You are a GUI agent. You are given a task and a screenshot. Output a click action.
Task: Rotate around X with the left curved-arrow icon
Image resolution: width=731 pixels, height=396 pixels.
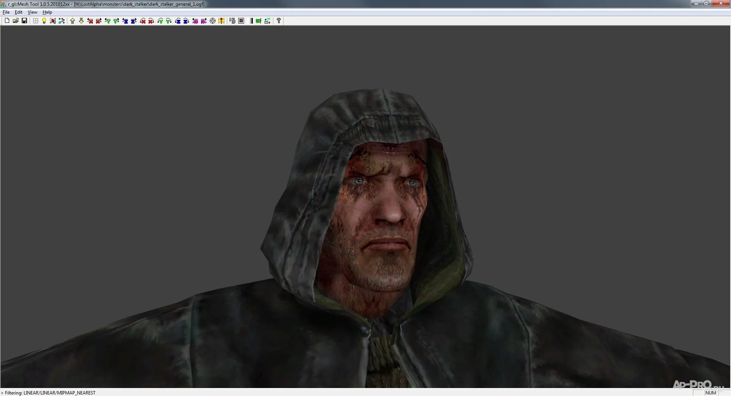point(143,21)
